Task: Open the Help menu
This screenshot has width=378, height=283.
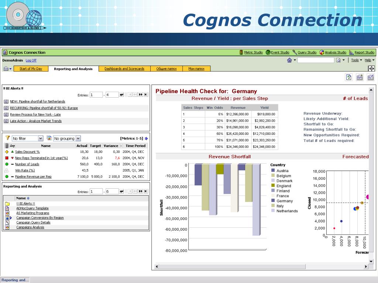Action: pyautogui.click(x=370, y=60)
